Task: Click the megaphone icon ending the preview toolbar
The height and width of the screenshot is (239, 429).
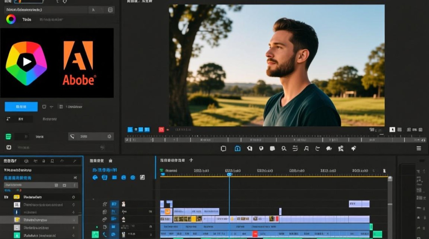Action: 353,148
